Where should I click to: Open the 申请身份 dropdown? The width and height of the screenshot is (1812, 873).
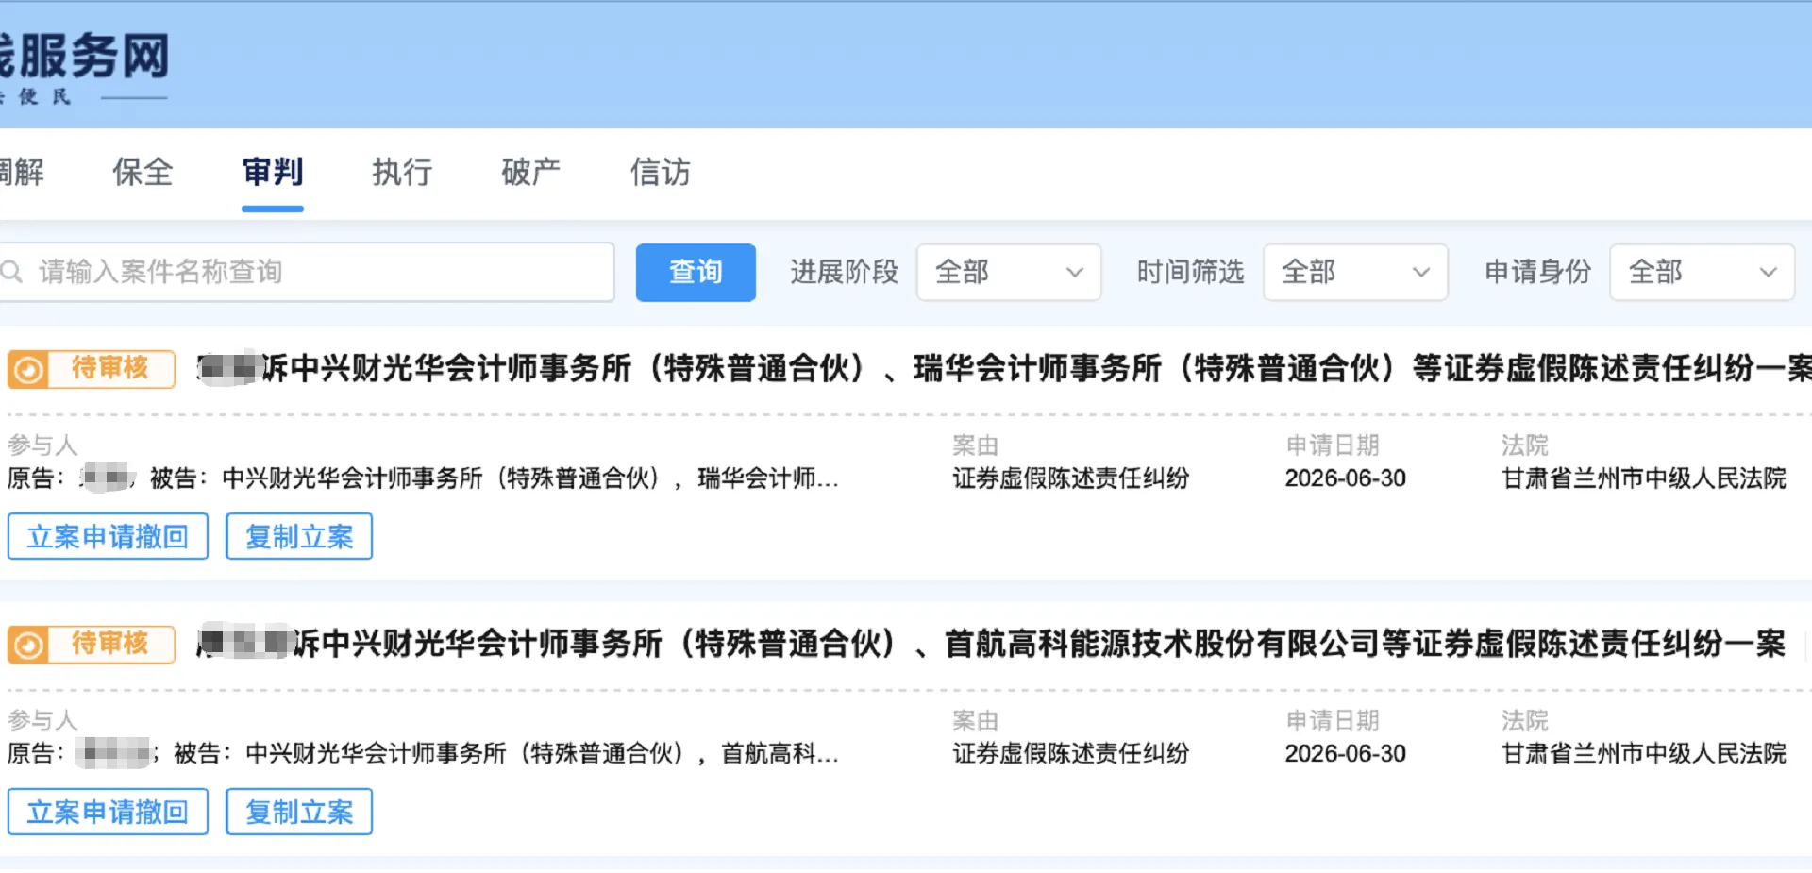(x=1702, y=272)
